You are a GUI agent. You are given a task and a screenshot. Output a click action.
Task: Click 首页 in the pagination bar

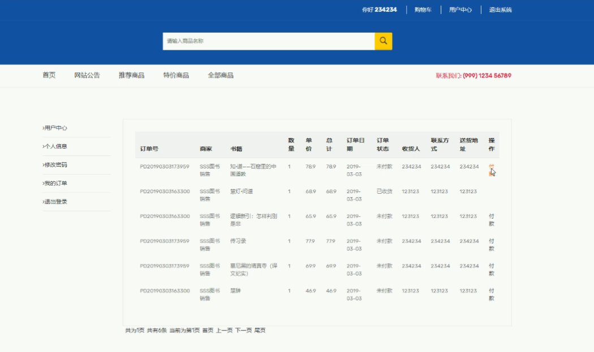[x=208, y=331]
